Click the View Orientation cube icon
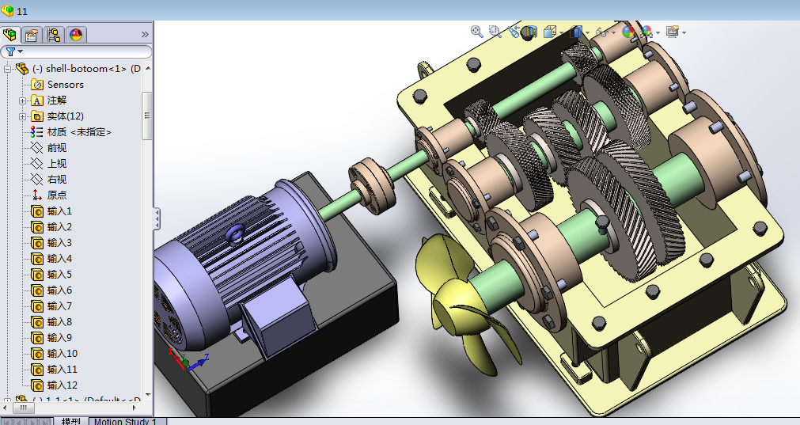This screenshot has width=800, height=425. (549, 32)
